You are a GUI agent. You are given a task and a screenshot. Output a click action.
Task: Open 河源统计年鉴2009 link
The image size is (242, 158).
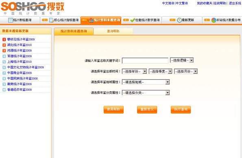click(x=20, y=50)
